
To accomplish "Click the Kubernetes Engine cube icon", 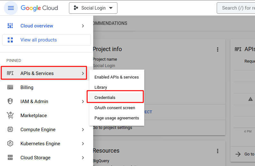I will coord(10,143).
